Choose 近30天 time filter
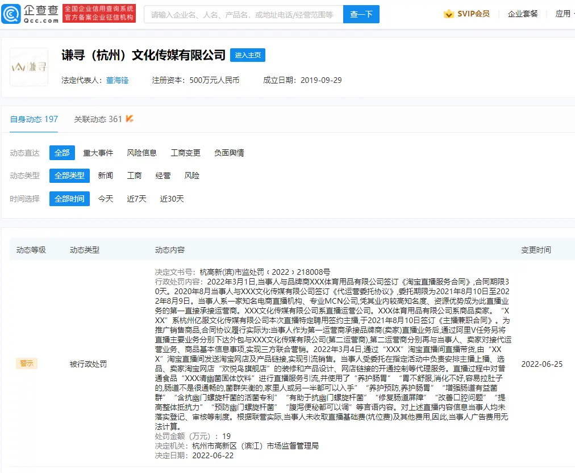The width and height of the screenshot is (575, 473). click(172, 199)
